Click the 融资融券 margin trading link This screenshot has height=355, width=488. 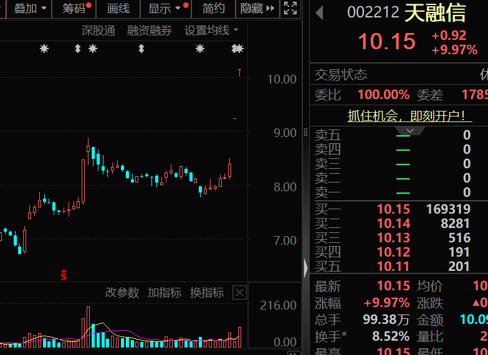coord(150,30)
